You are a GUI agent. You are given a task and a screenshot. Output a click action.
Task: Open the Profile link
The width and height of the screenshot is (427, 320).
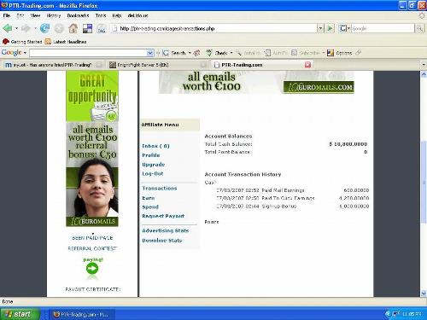(151, 155)
